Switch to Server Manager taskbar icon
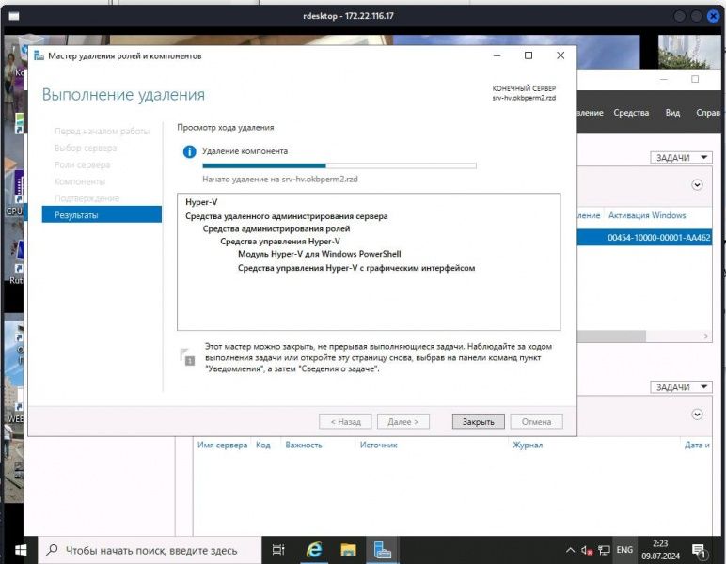 382,550
